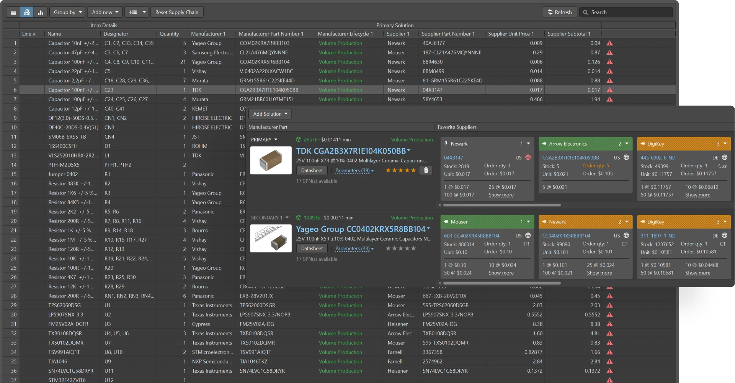Screen dimensions: 735x383
Task: Click the green box icon beside 10893k
Action: point(299,218)
